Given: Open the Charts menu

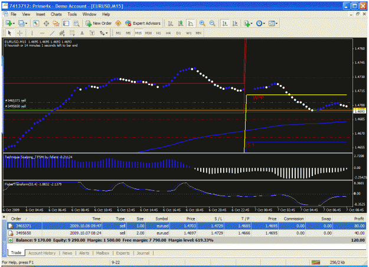Looking at the screenshot, I should [56, 14].
